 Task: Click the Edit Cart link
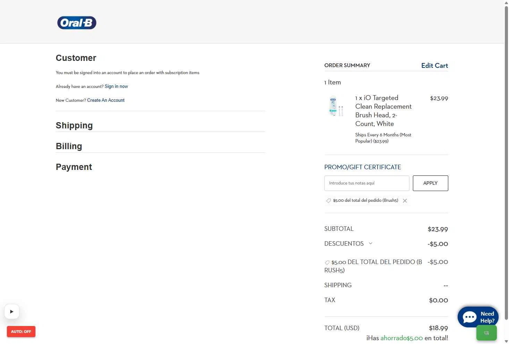434,66
